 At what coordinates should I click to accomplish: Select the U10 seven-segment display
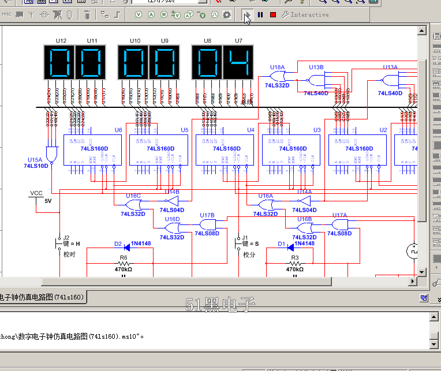pyautogui.click(x=133, y=62)
